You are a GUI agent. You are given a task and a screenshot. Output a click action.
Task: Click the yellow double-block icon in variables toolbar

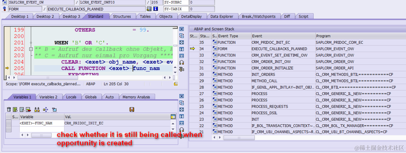coord(37,110)
